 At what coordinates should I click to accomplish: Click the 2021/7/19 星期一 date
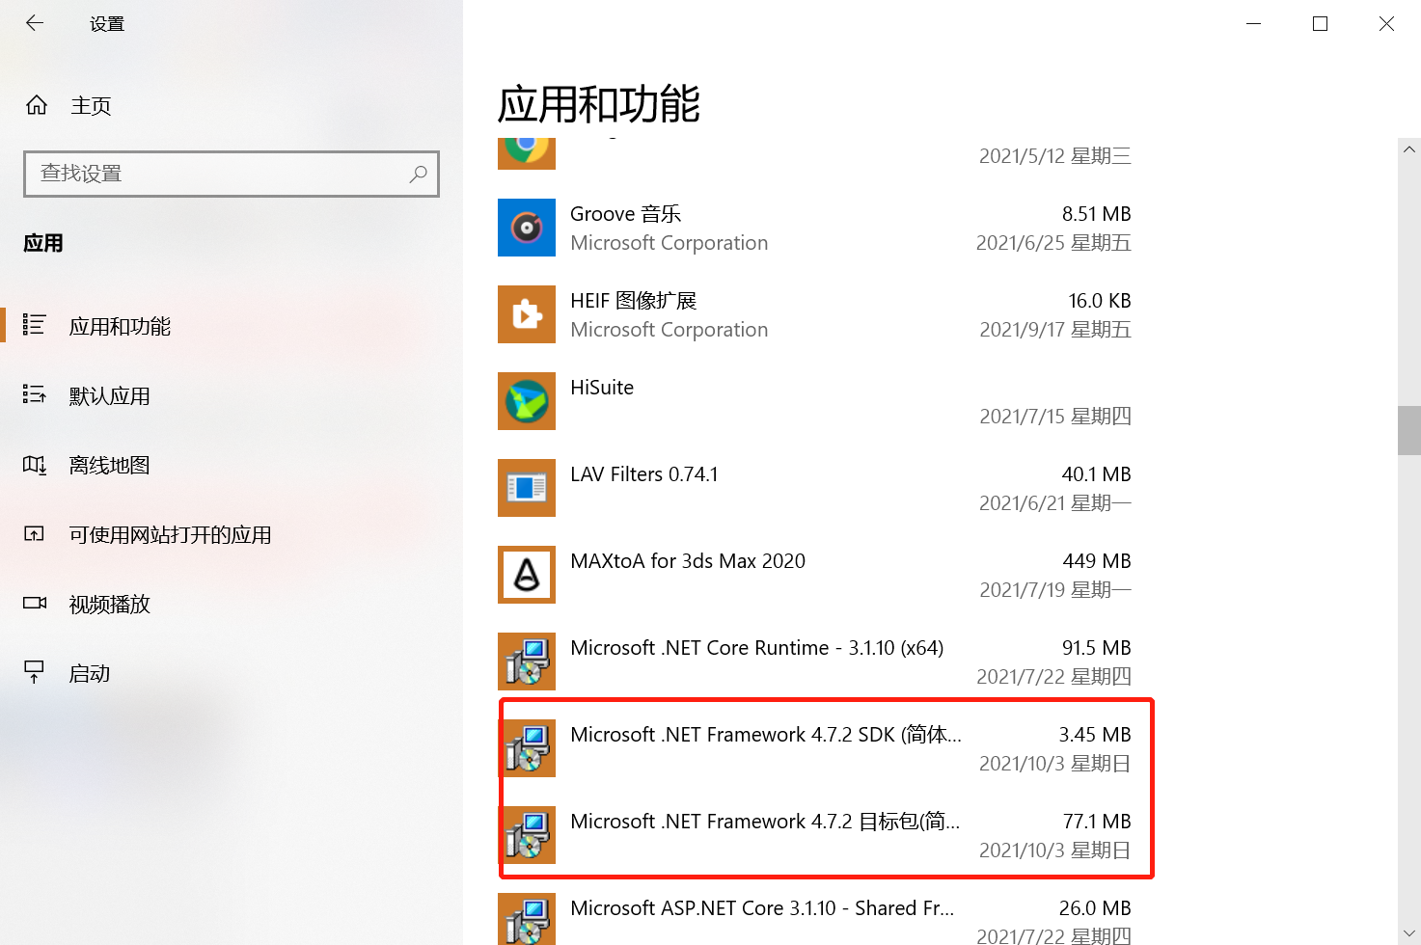point(1055,590)
